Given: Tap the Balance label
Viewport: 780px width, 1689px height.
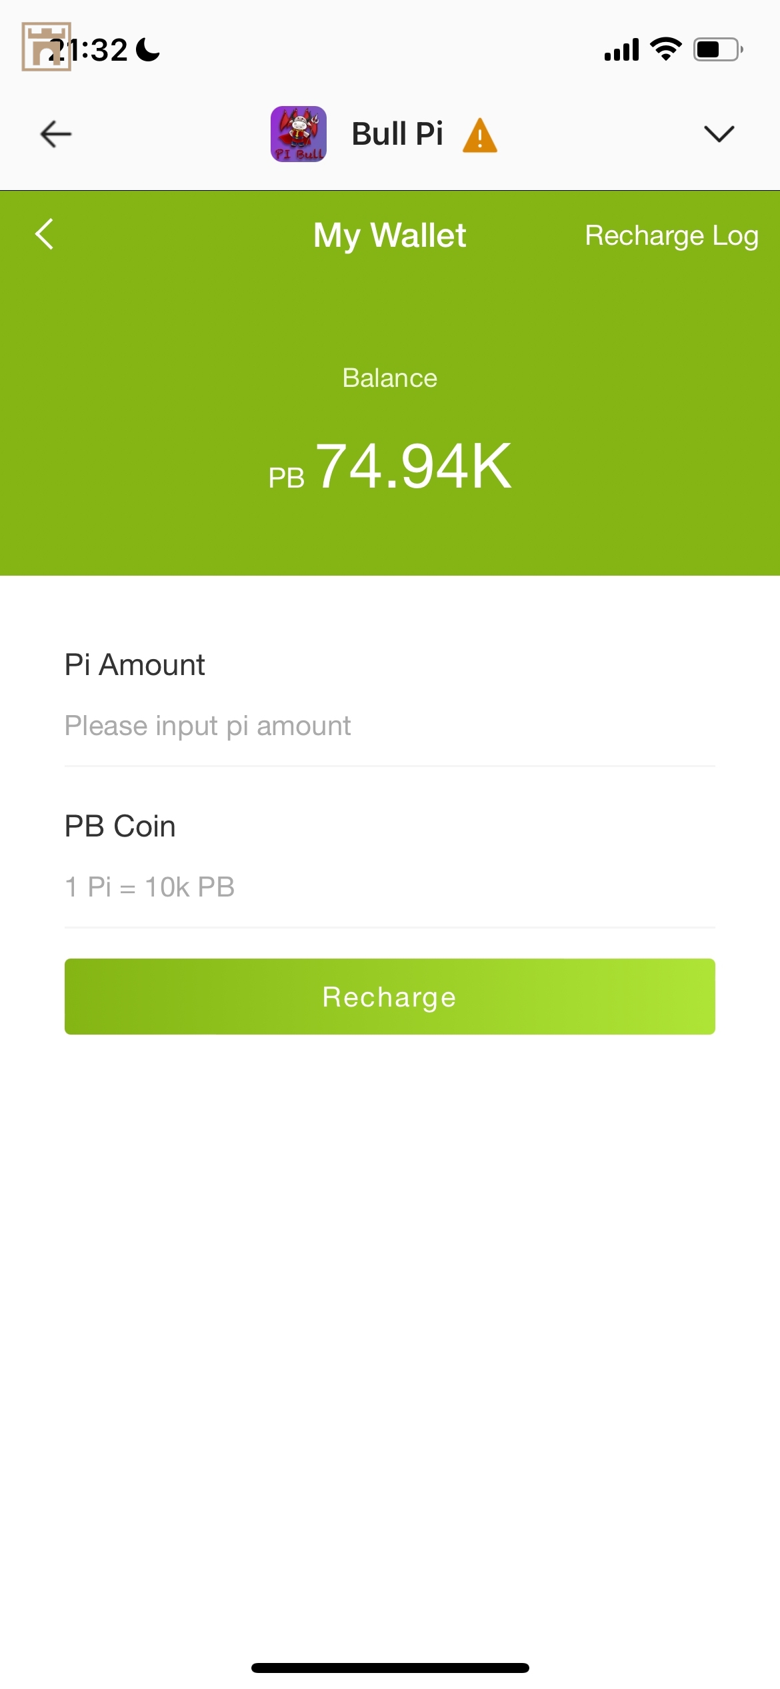Looking at the screenshot, I should (x=390, y=378).
